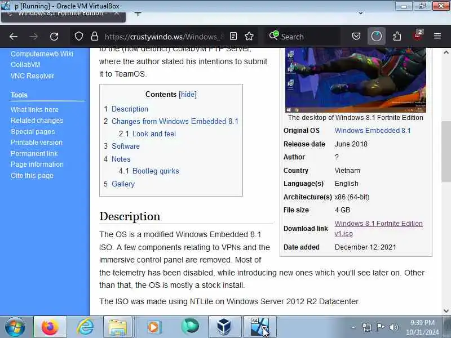Open the Computernewb Wiki sidebar link
The width and height of the screenshot is (451, 338).
42,54
